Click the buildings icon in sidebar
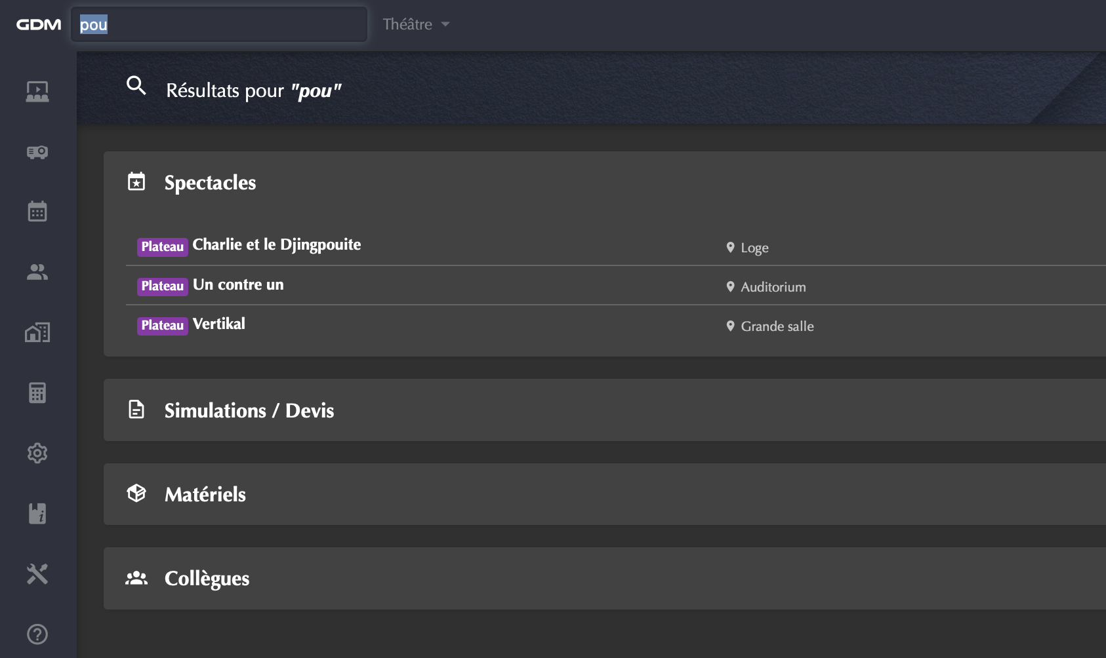This screenshot has width=1106, height=658. pyautogui.click(x=37, y=332)
